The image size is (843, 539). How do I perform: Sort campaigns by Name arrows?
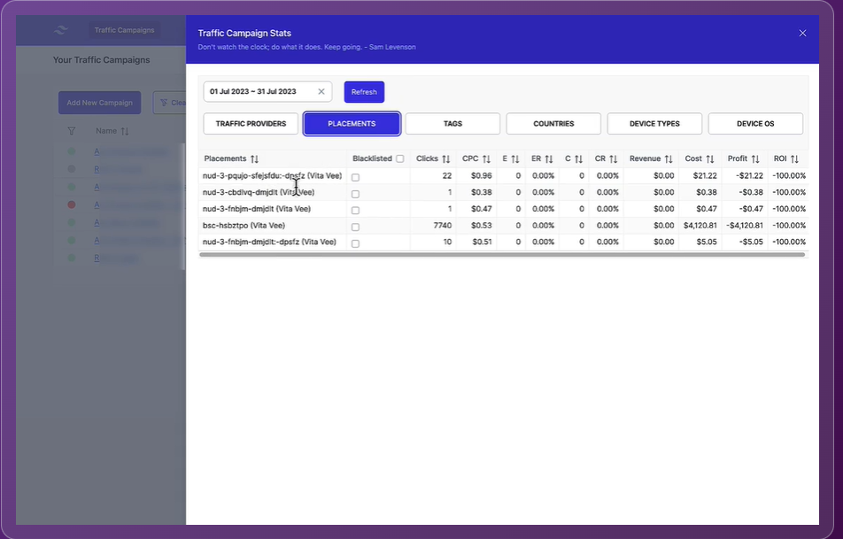pyautogui.click(x=125, y=131)
